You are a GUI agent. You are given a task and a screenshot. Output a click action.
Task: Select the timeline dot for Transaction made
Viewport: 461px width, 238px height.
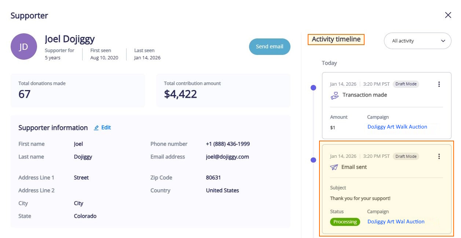tap(313, 88)
